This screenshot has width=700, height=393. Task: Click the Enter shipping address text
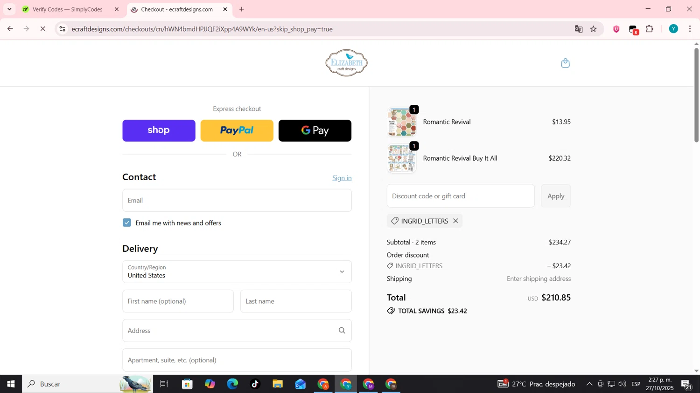click(x=539, y=279)
